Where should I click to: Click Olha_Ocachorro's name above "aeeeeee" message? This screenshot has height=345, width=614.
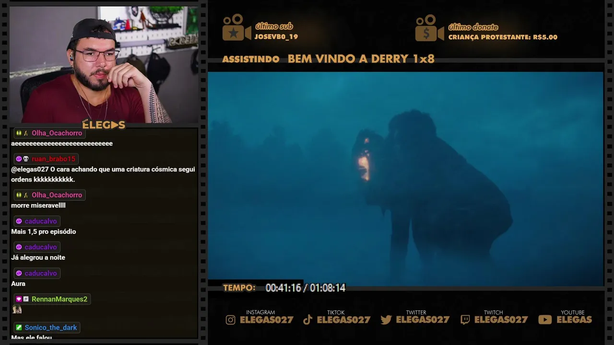click(x=57, y=133)
